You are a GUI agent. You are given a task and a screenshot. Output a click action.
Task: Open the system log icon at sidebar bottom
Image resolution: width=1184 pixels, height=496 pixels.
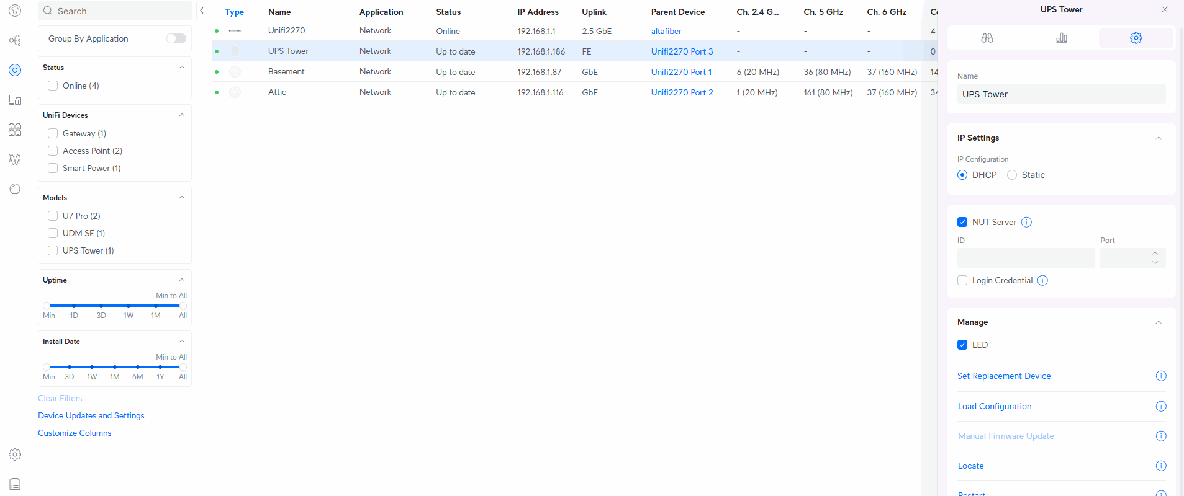click(x=15, y=484)
